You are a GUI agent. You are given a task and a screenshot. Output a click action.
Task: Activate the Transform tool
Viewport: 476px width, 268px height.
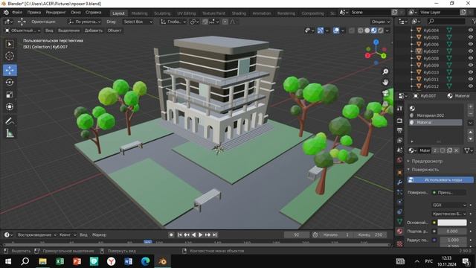(x=10, y=106)
